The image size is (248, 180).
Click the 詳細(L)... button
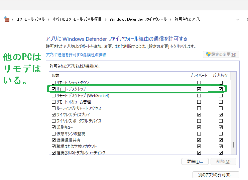click(195, 162)
